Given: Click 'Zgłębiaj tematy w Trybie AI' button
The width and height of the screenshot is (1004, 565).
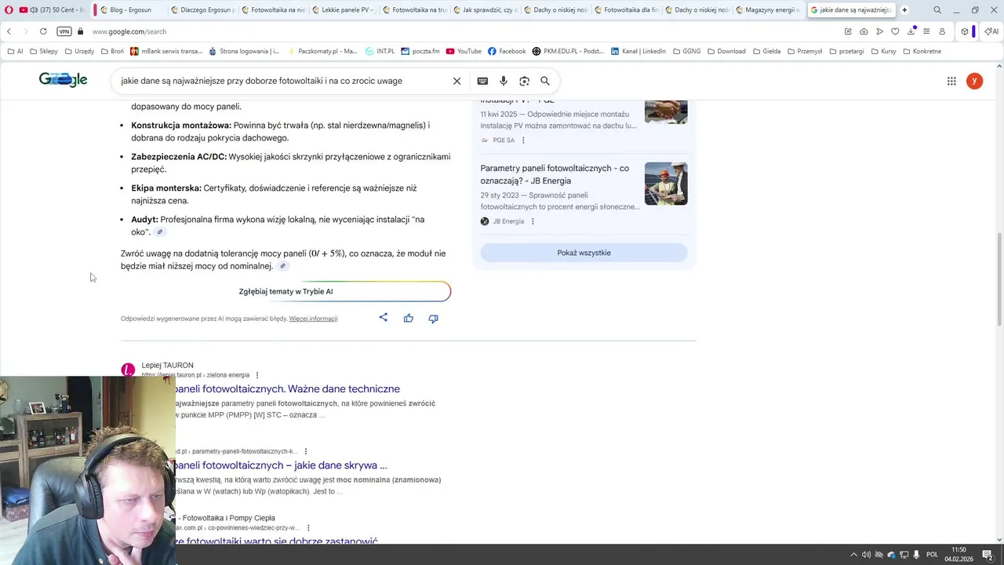Looking at the screenshot, I should [x=286, y=291].
